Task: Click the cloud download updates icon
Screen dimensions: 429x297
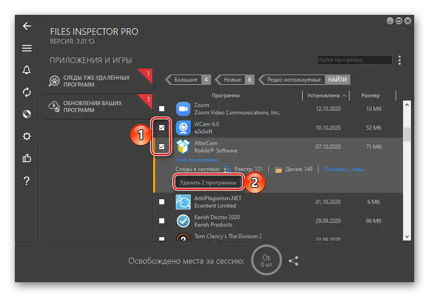Action: point(54,107)
